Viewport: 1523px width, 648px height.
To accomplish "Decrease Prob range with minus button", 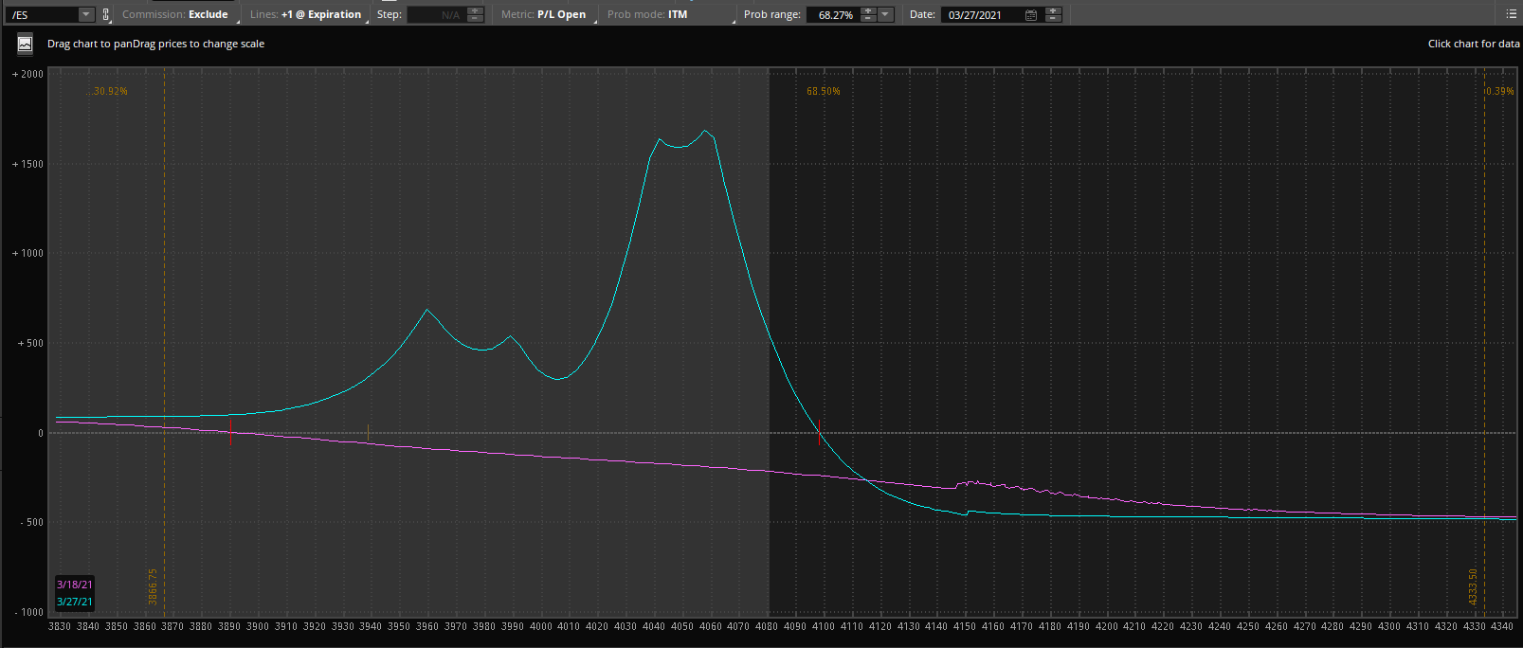I will coord(868,18).
